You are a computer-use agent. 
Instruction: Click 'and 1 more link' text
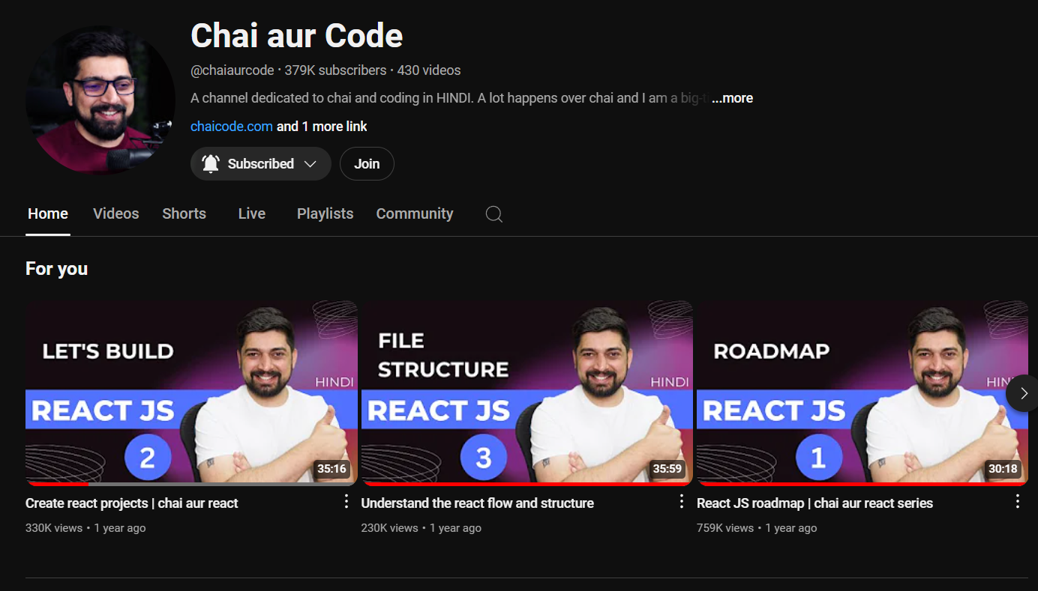coord(322,127)
